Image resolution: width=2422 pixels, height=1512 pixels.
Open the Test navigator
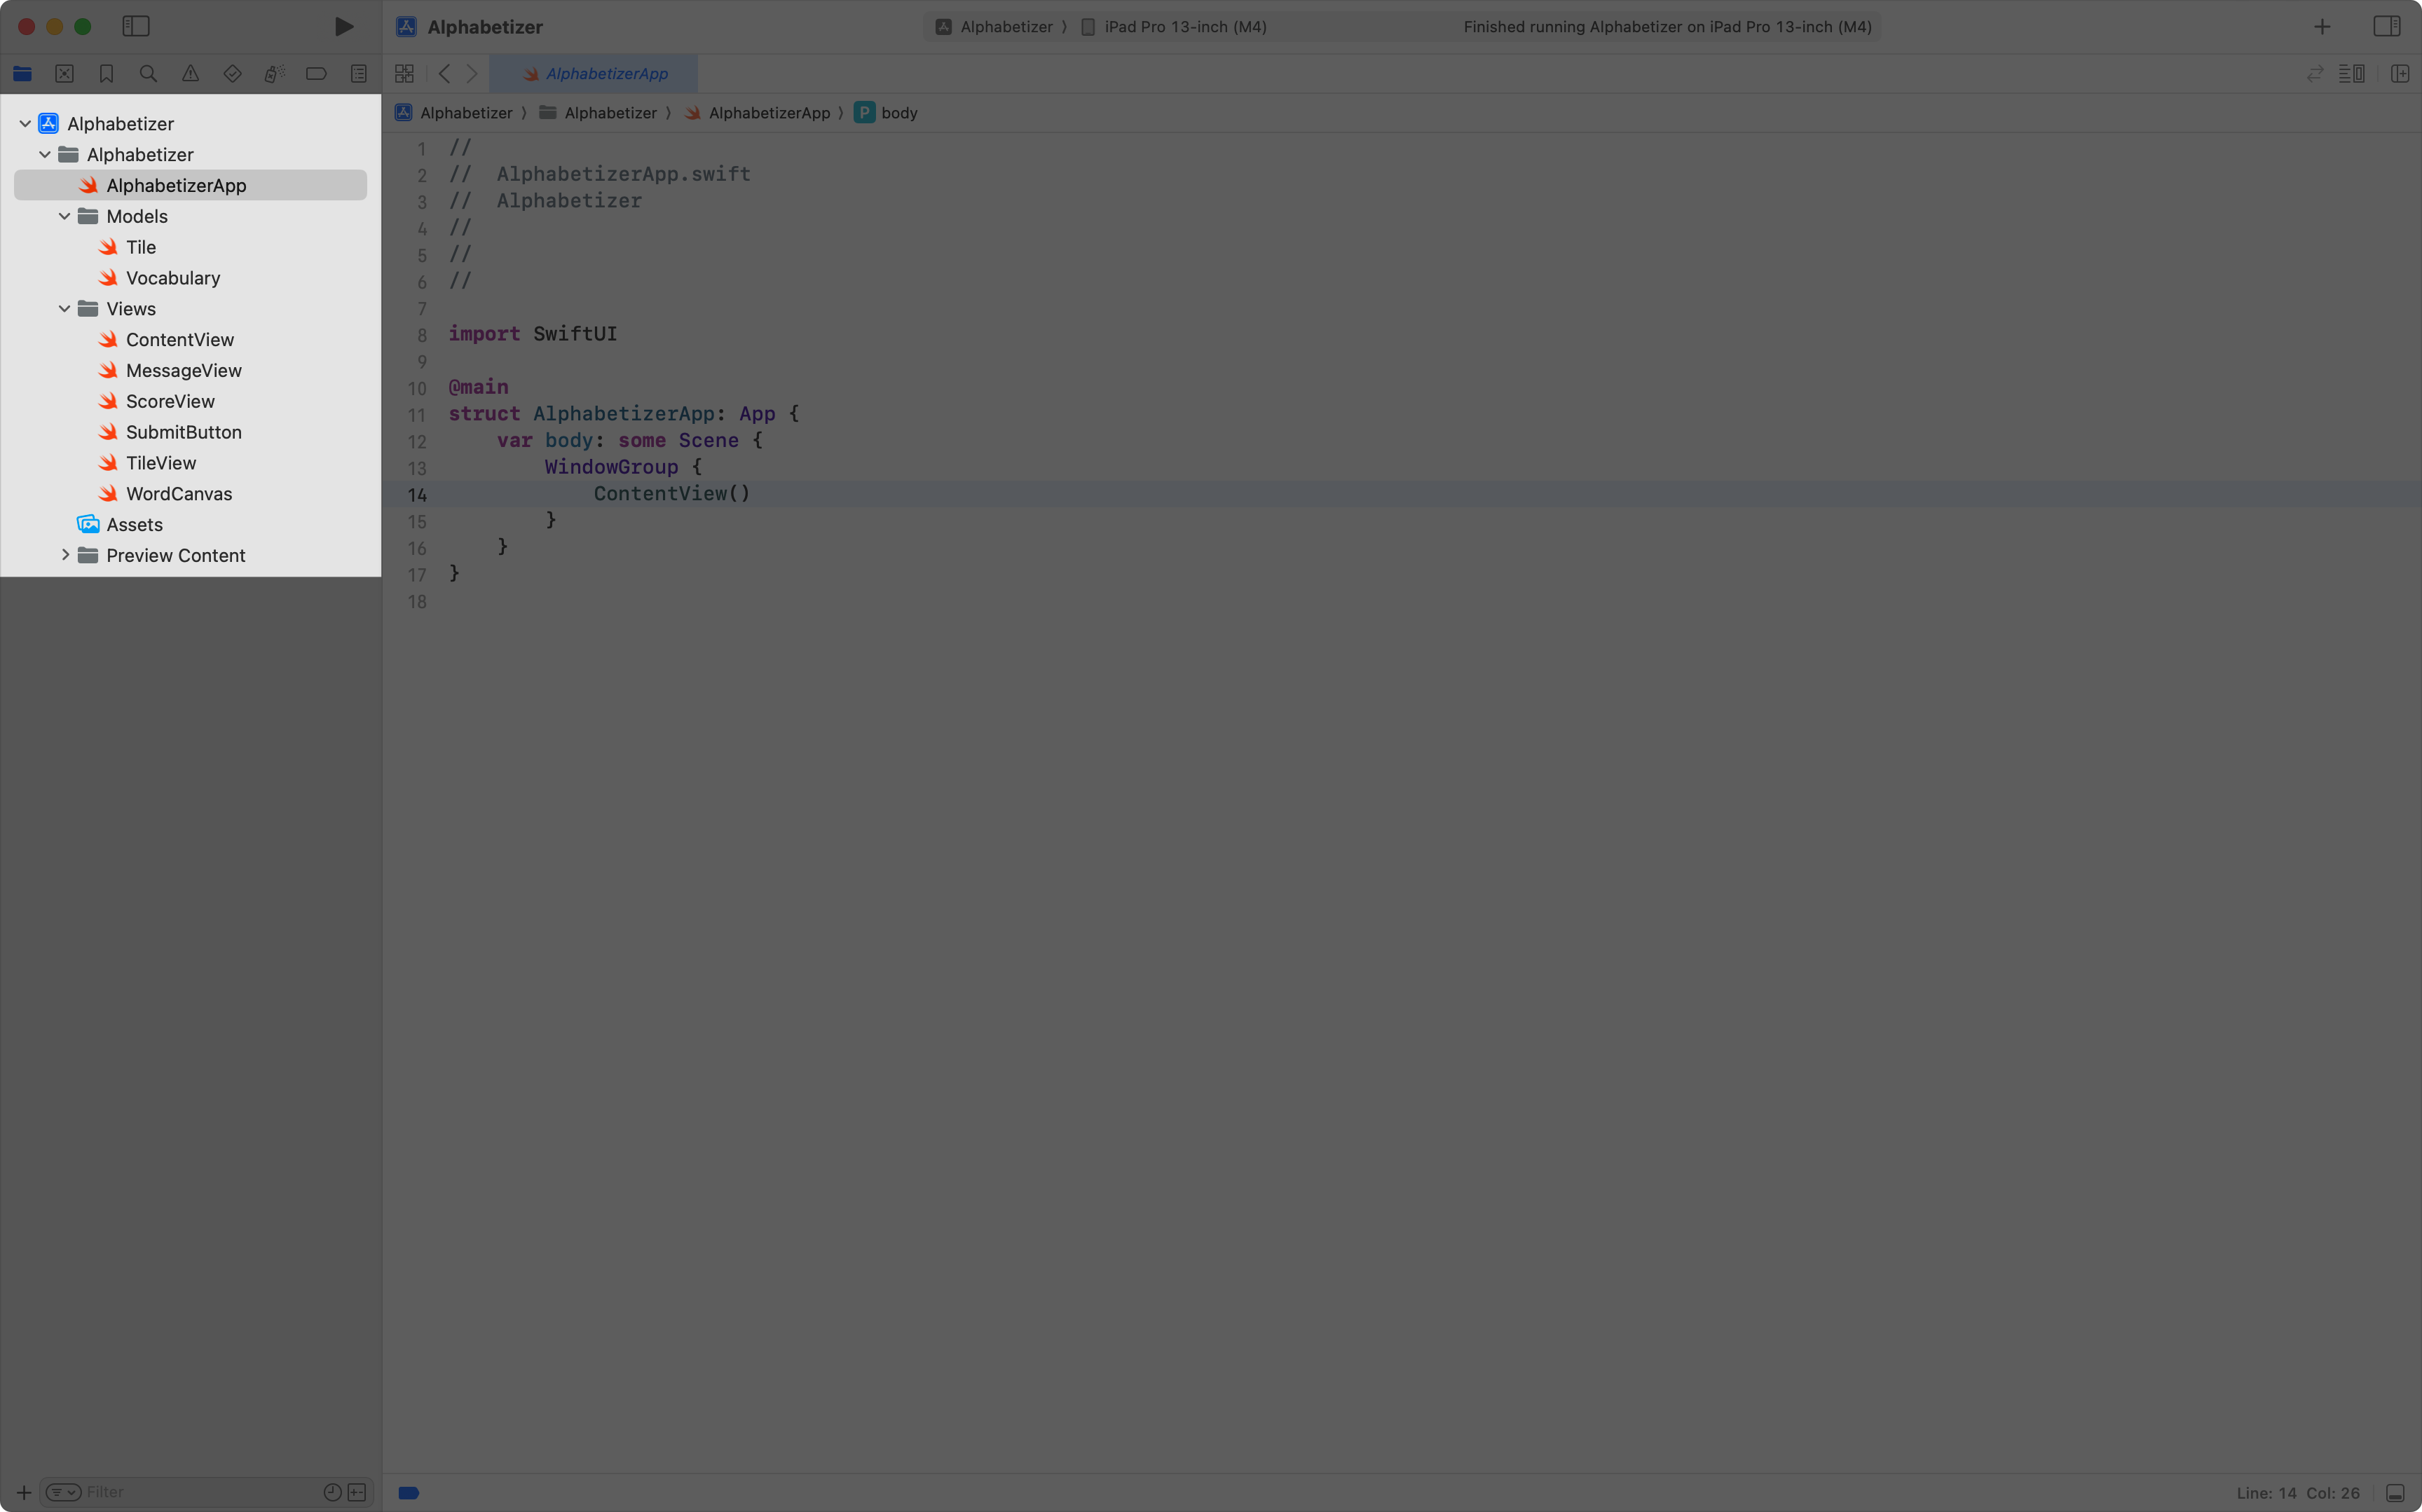(231, 73)
